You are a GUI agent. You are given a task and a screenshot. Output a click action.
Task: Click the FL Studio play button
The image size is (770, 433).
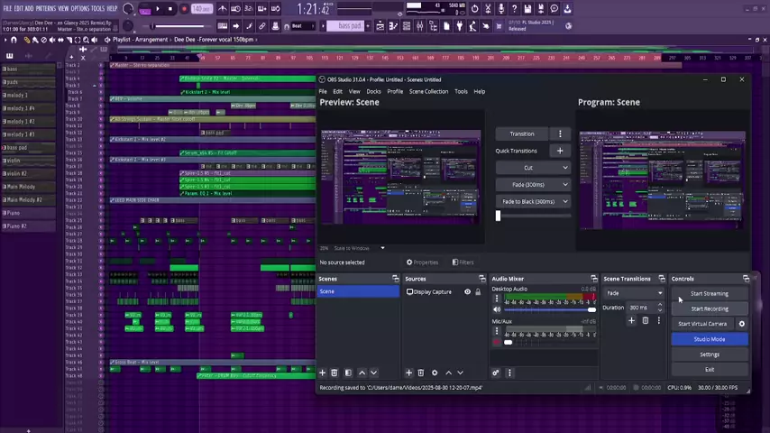click(x=157, y=9)
